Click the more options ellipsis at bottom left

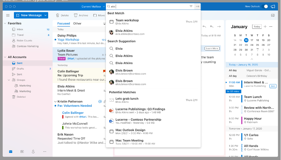tap(44, 152)
